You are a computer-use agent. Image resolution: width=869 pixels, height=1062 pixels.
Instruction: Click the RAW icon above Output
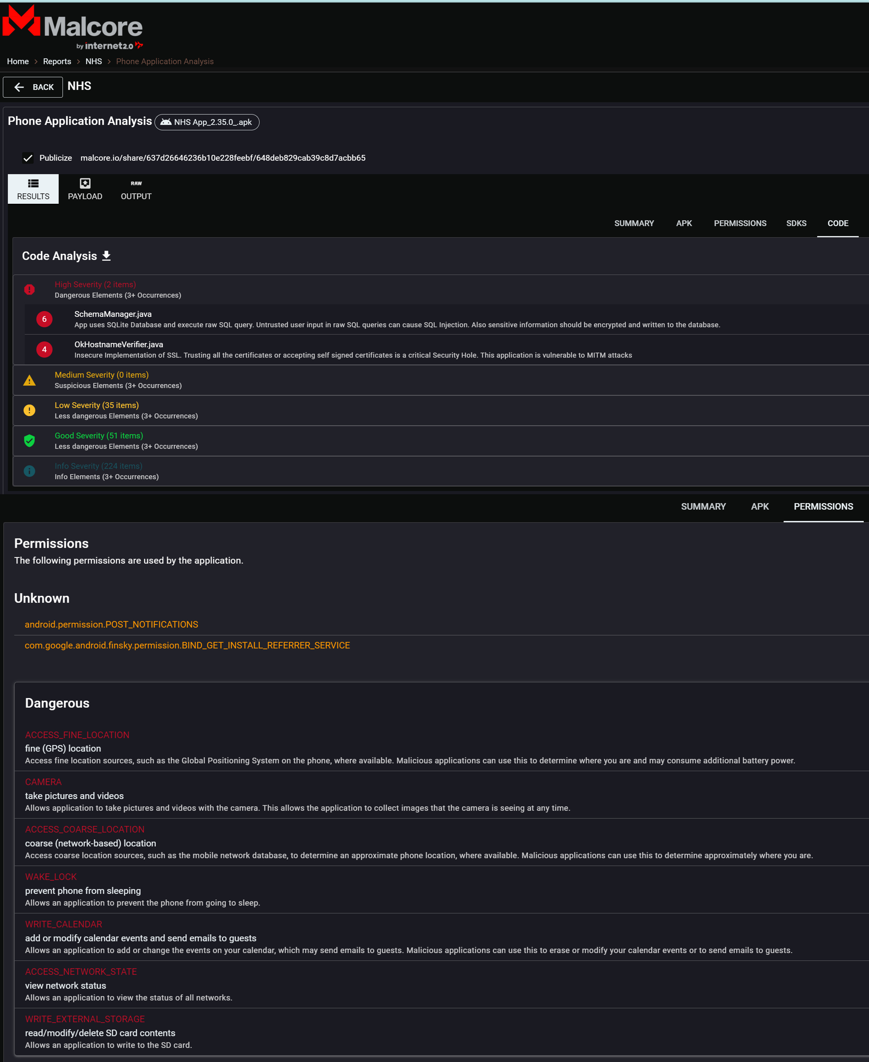[x=136, y=184]
